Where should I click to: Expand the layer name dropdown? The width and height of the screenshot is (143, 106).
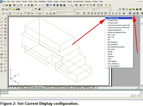(32, 9)
